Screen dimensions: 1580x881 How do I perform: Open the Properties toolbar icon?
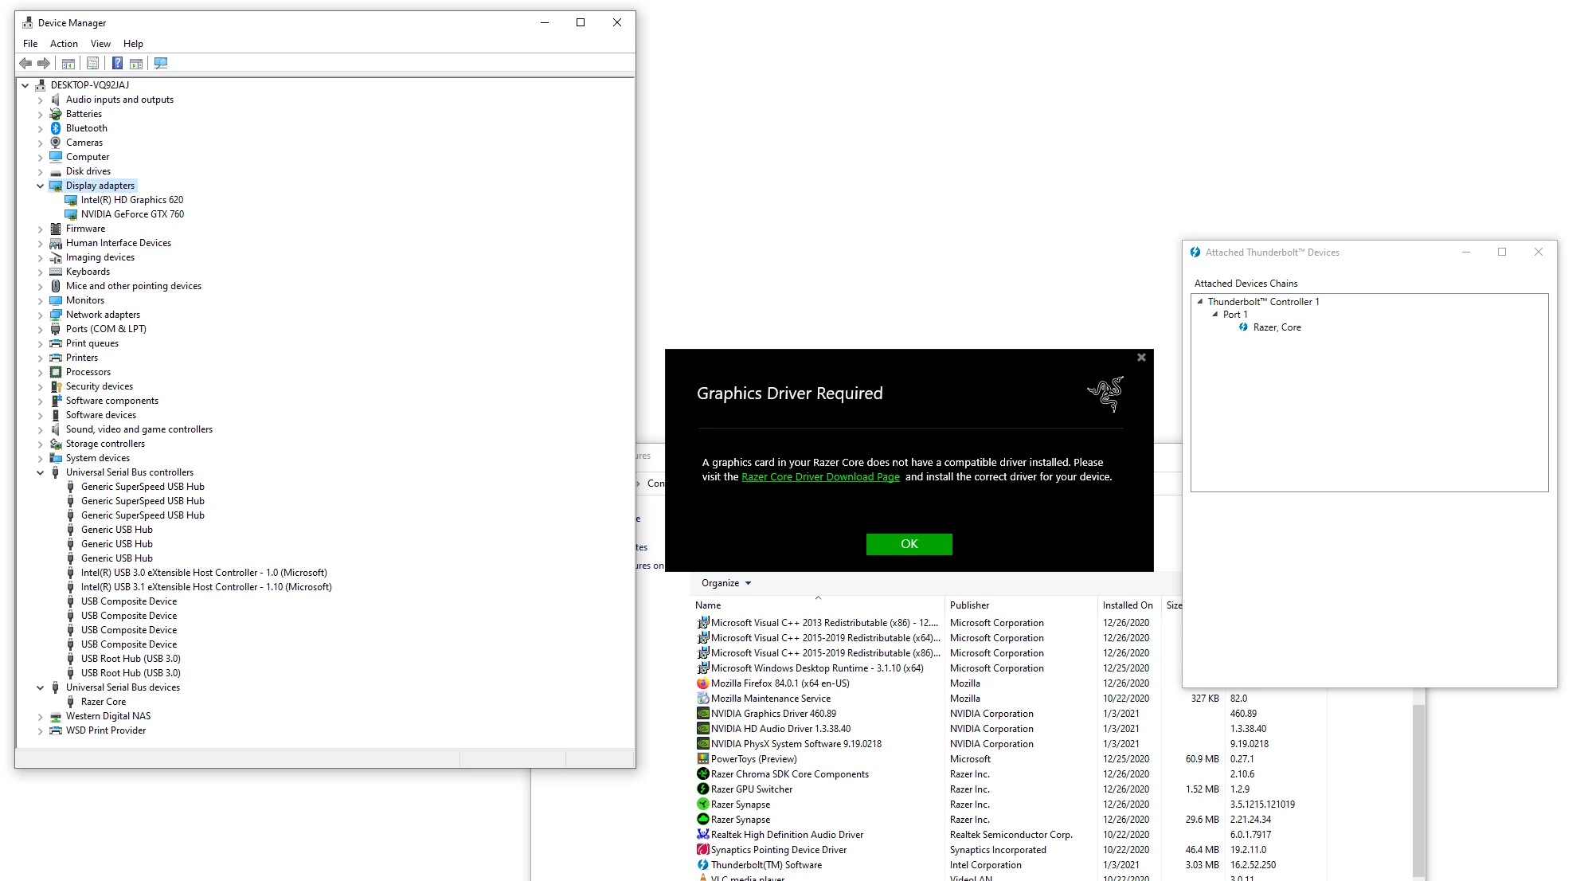click(92, 64)
